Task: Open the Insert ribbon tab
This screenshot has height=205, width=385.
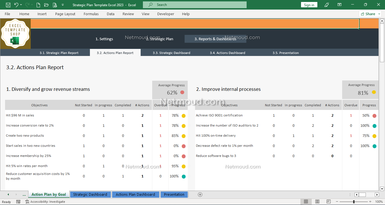Action: 42,14
